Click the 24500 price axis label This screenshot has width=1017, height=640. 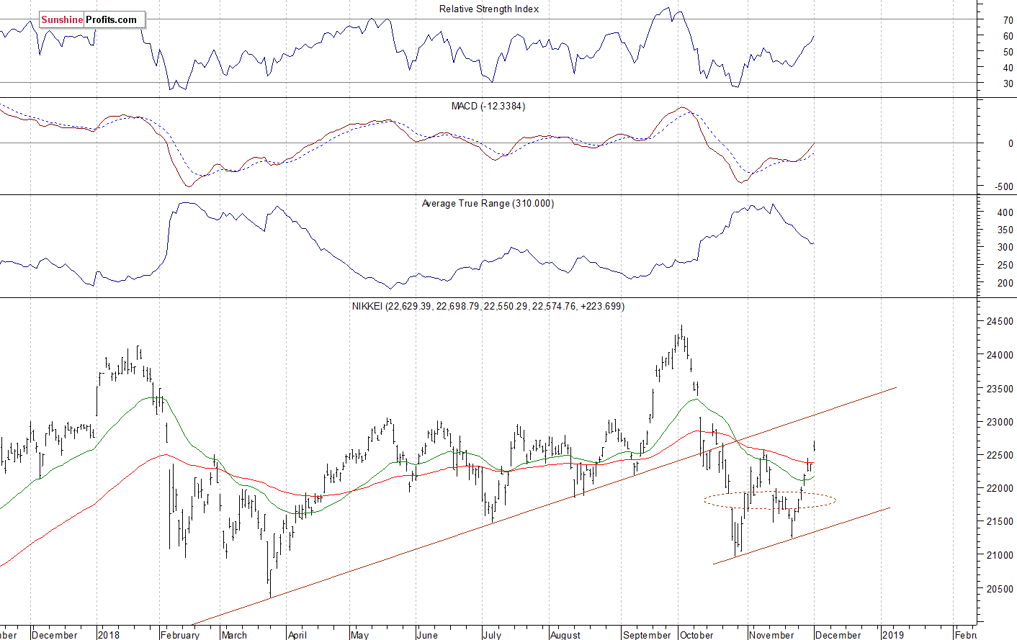999,321
